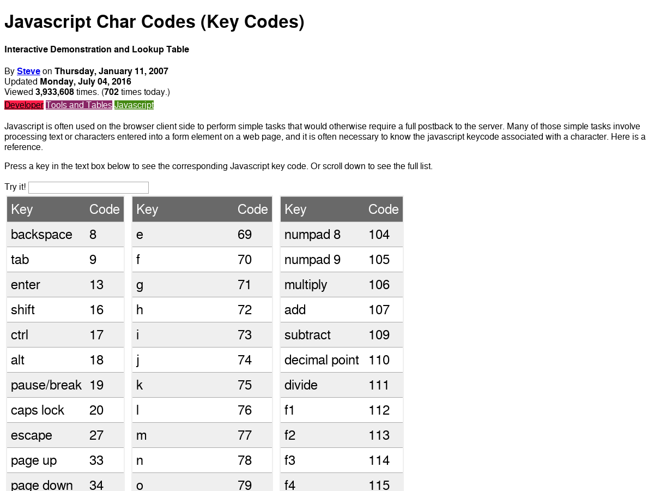Select the pause/break key cell
The width and height of the screenshot is (654, 491).
46,385
